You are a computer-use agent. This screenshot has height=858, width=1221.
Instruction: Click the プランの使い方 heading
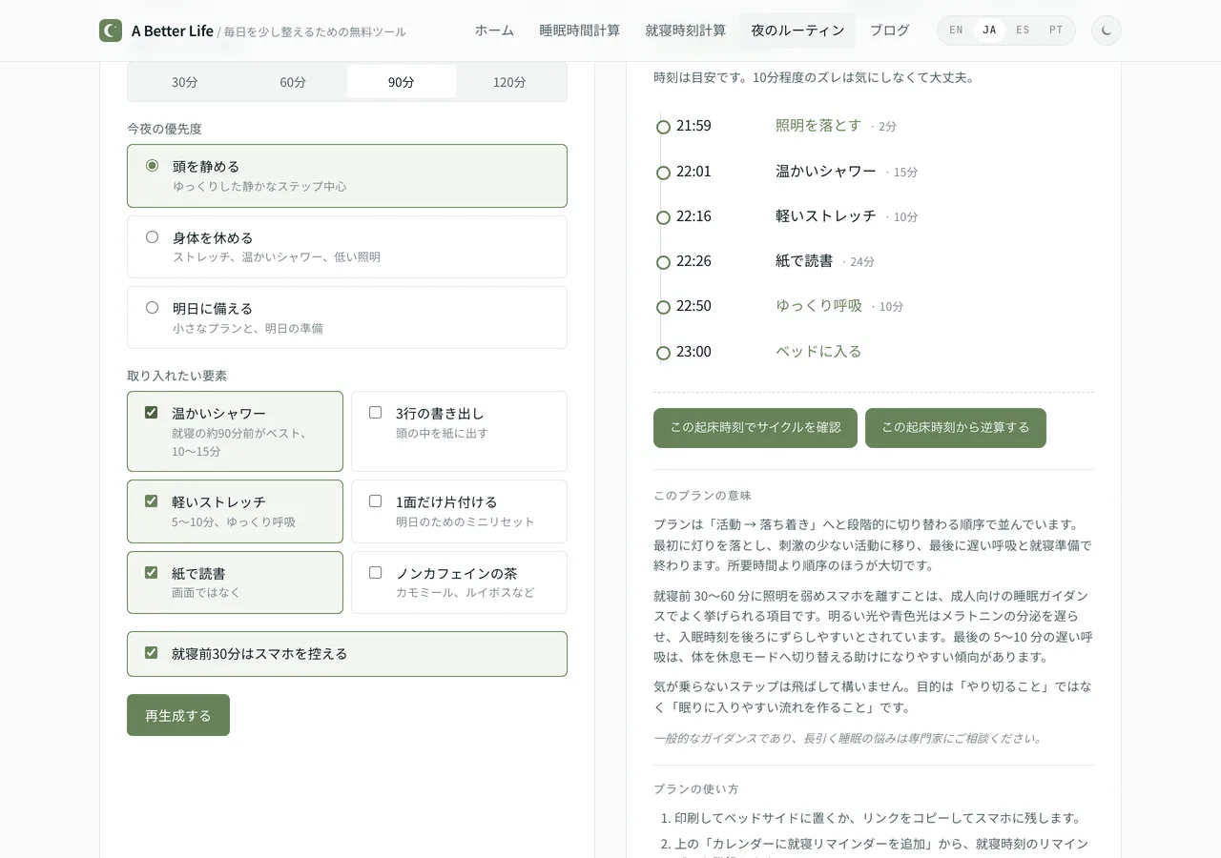pos(696,789)
